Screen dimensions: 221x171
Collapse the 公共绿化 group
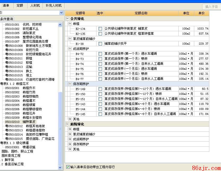[68, 19]
